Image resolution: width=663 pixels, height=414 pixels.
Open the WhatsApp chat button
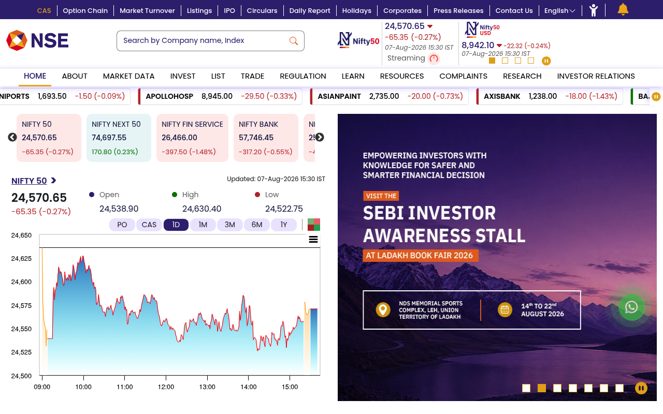(631, 307)
